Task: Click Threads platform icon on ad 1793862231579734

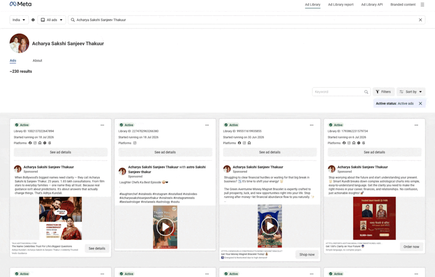Action: [x=364, y=143]
